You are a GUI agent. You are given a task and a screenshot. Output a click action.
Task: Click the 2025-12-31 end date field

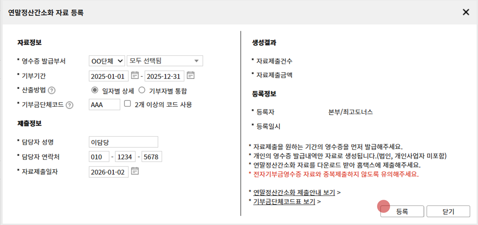pos(164,76)
